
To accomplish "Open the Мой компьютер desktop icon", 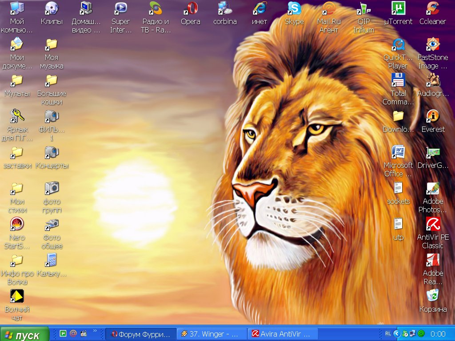I will tap(17, 8).
